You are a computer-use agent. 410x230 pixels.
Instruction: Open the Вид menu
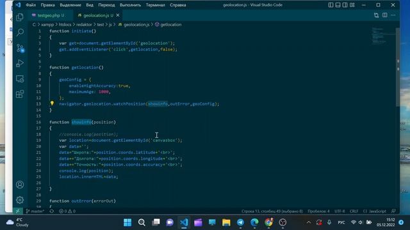90,5
